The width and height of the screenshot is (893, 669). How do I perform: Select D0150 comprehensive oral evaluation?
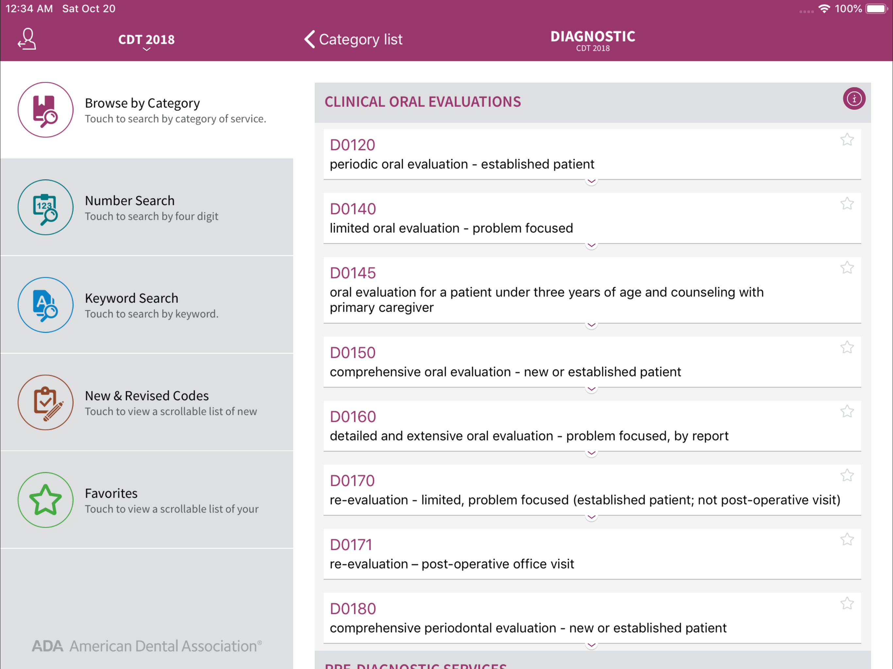coord(592,362)
